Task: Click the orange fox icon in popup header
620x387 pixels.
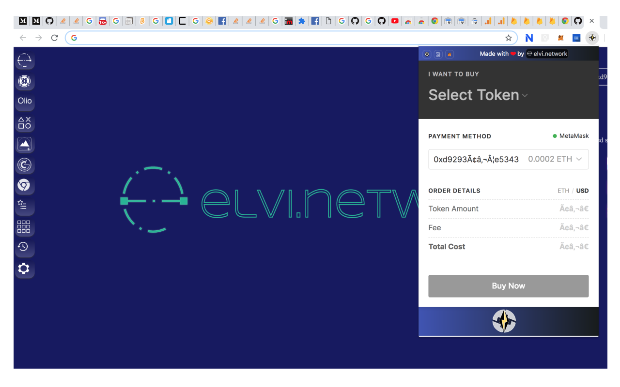Action: coord(449,54)
